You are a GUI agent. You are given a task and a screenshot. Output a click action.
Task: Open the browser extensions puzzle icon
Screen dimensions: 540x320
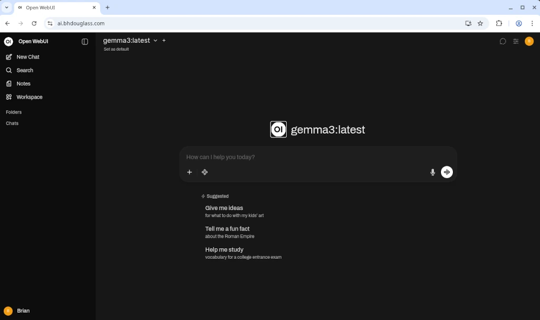point(499,23)
